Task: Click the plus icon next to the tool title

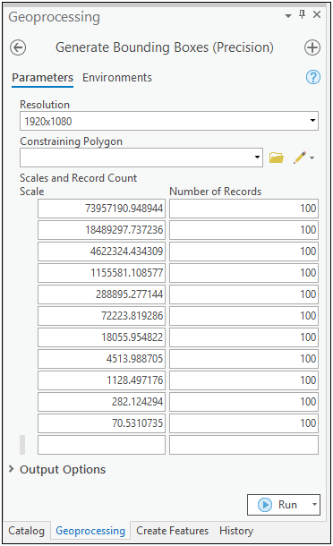Action: (x=312, y=47)
